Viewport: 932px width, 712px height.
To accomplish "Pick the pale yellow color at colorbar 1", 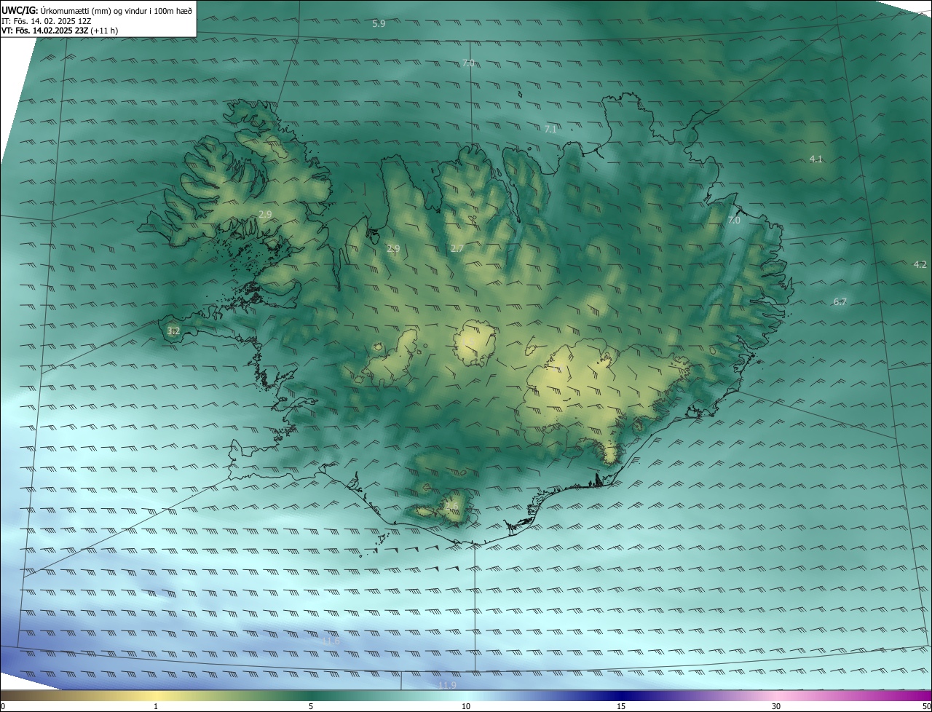I will click(156, 695).
